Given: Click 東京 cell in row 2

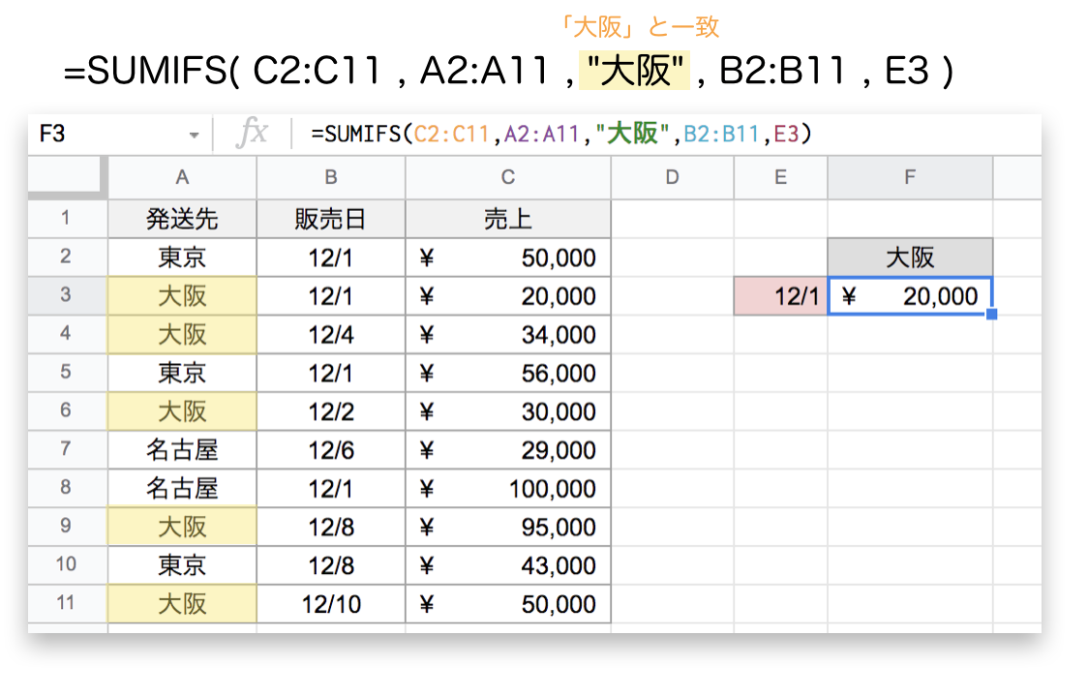Looking at the screenshot, I should [x=183, y=257].
